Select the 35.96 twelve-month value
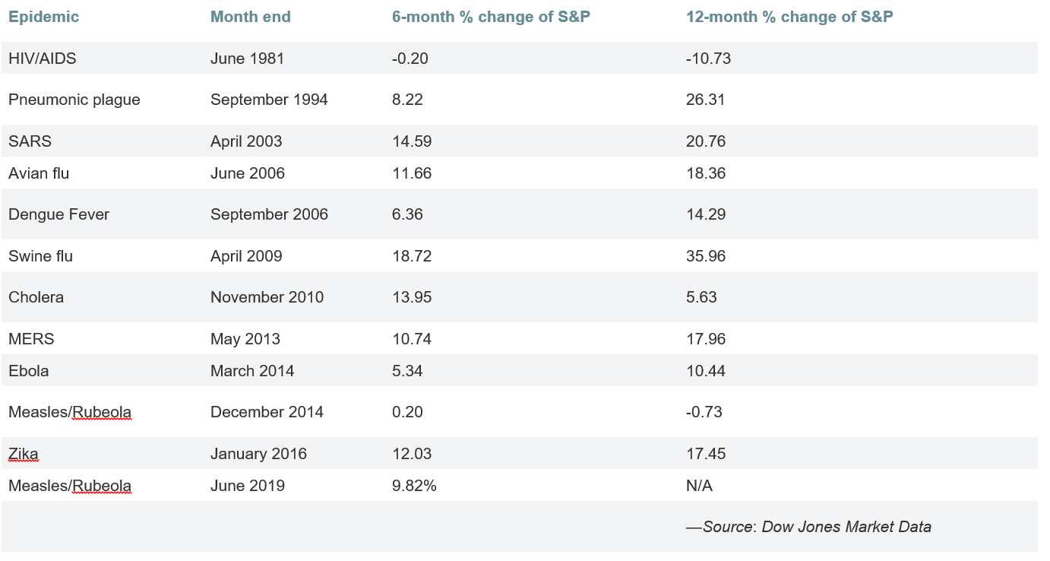 pos(705,256)
